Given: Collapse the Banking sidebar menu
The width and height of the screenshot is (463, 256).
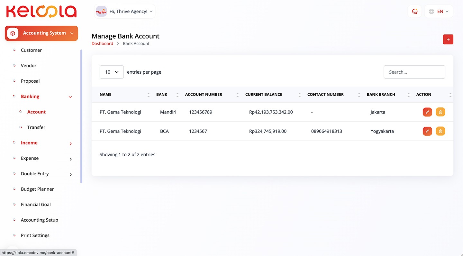Looking at the screenshot, I should coord(70,97).
